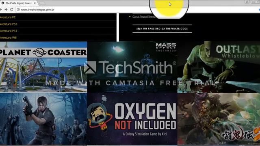Close The Pirate Jogos tab
260x146 pixels.
tap(35, 3)
